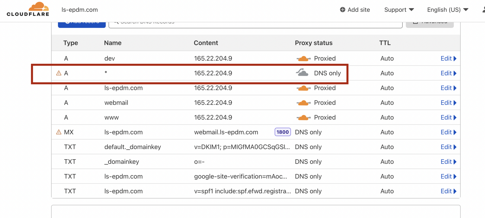The image size is (485, 218).
Task: Click the www name cell
Action: point(111,117)
